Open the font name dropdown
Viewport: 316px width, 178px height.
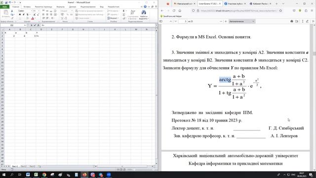[32, 11]
